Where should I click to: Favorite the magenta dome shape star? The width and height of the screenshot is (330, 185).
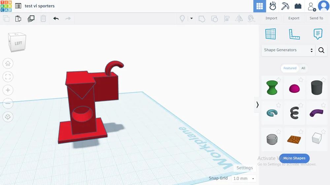301,80
